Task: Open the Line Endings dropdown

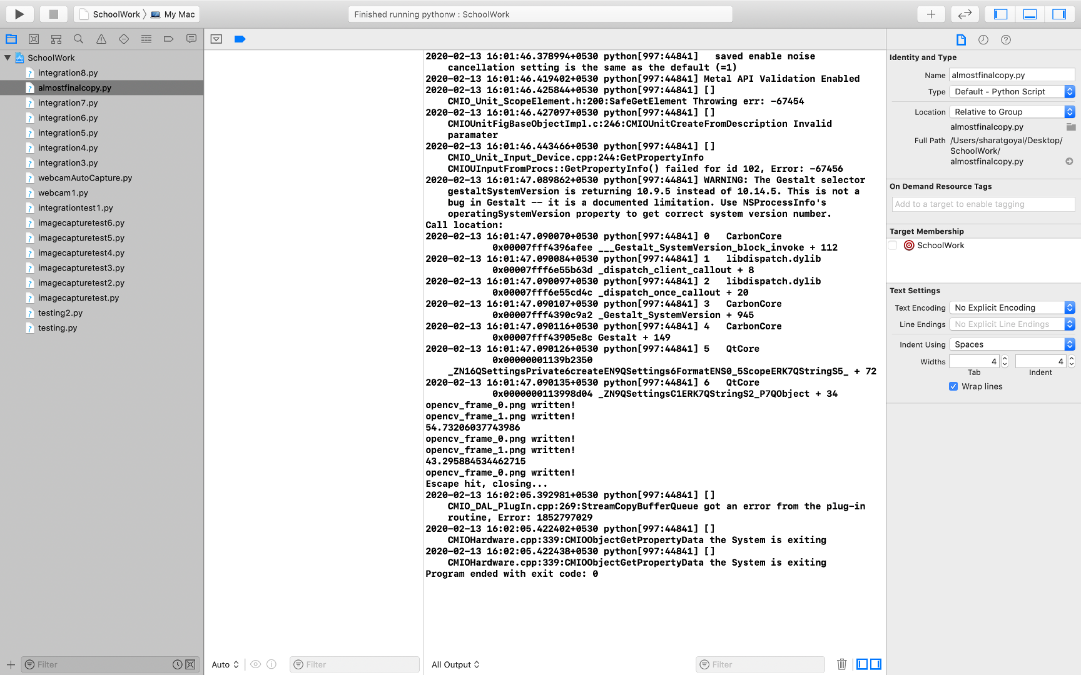Action: click(x=1012, y=324)
